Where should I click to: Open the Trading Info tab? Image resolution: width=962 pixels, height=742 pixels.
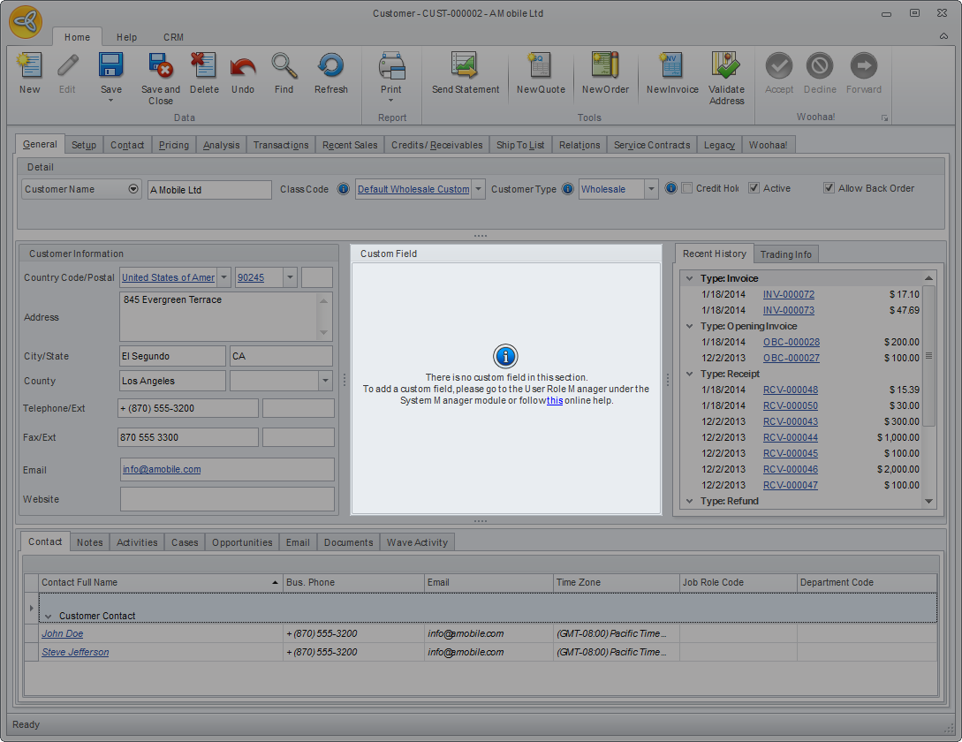pos(785,254)
